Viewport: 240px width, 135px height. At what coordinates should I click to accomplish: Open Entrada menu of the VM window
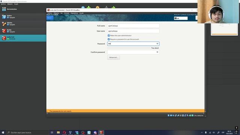tap(67, 13)
